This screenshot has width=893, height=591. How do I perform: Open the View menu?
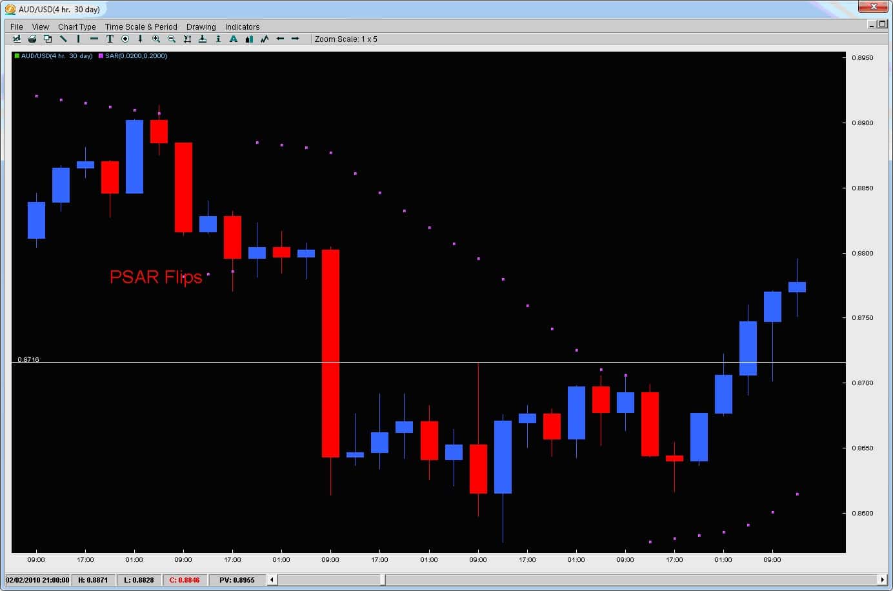tap(41, 26)
